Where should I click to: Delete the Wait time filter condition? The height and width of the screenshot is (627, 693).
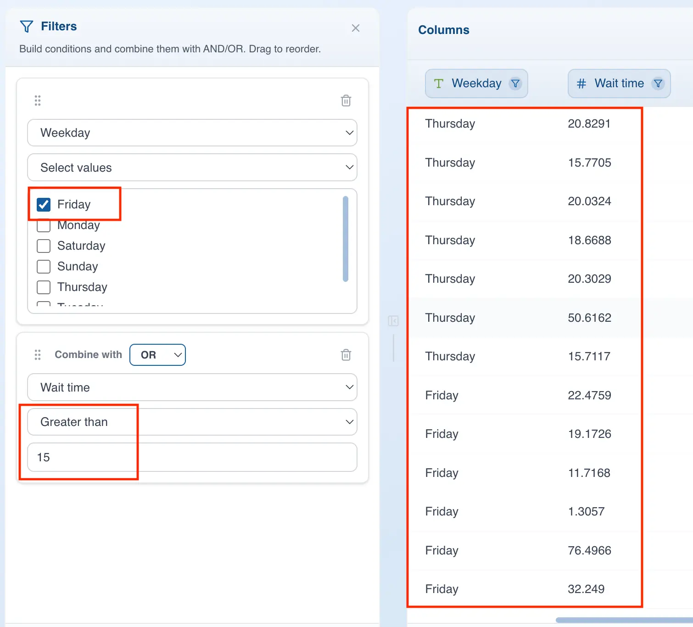tap(346, 355)
